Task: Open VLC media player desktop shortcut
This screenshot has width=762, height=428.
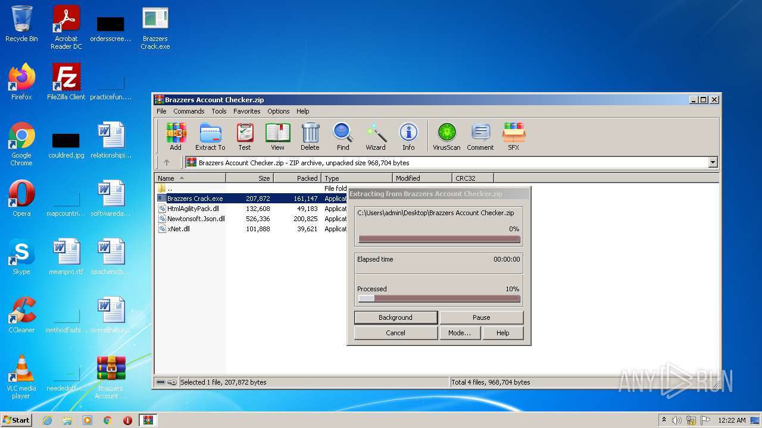Action: tap(21, 377)
